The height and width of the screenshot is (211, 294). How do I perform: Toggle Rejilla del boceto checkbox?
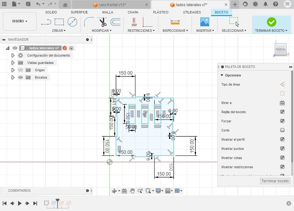tap(282, 112)
